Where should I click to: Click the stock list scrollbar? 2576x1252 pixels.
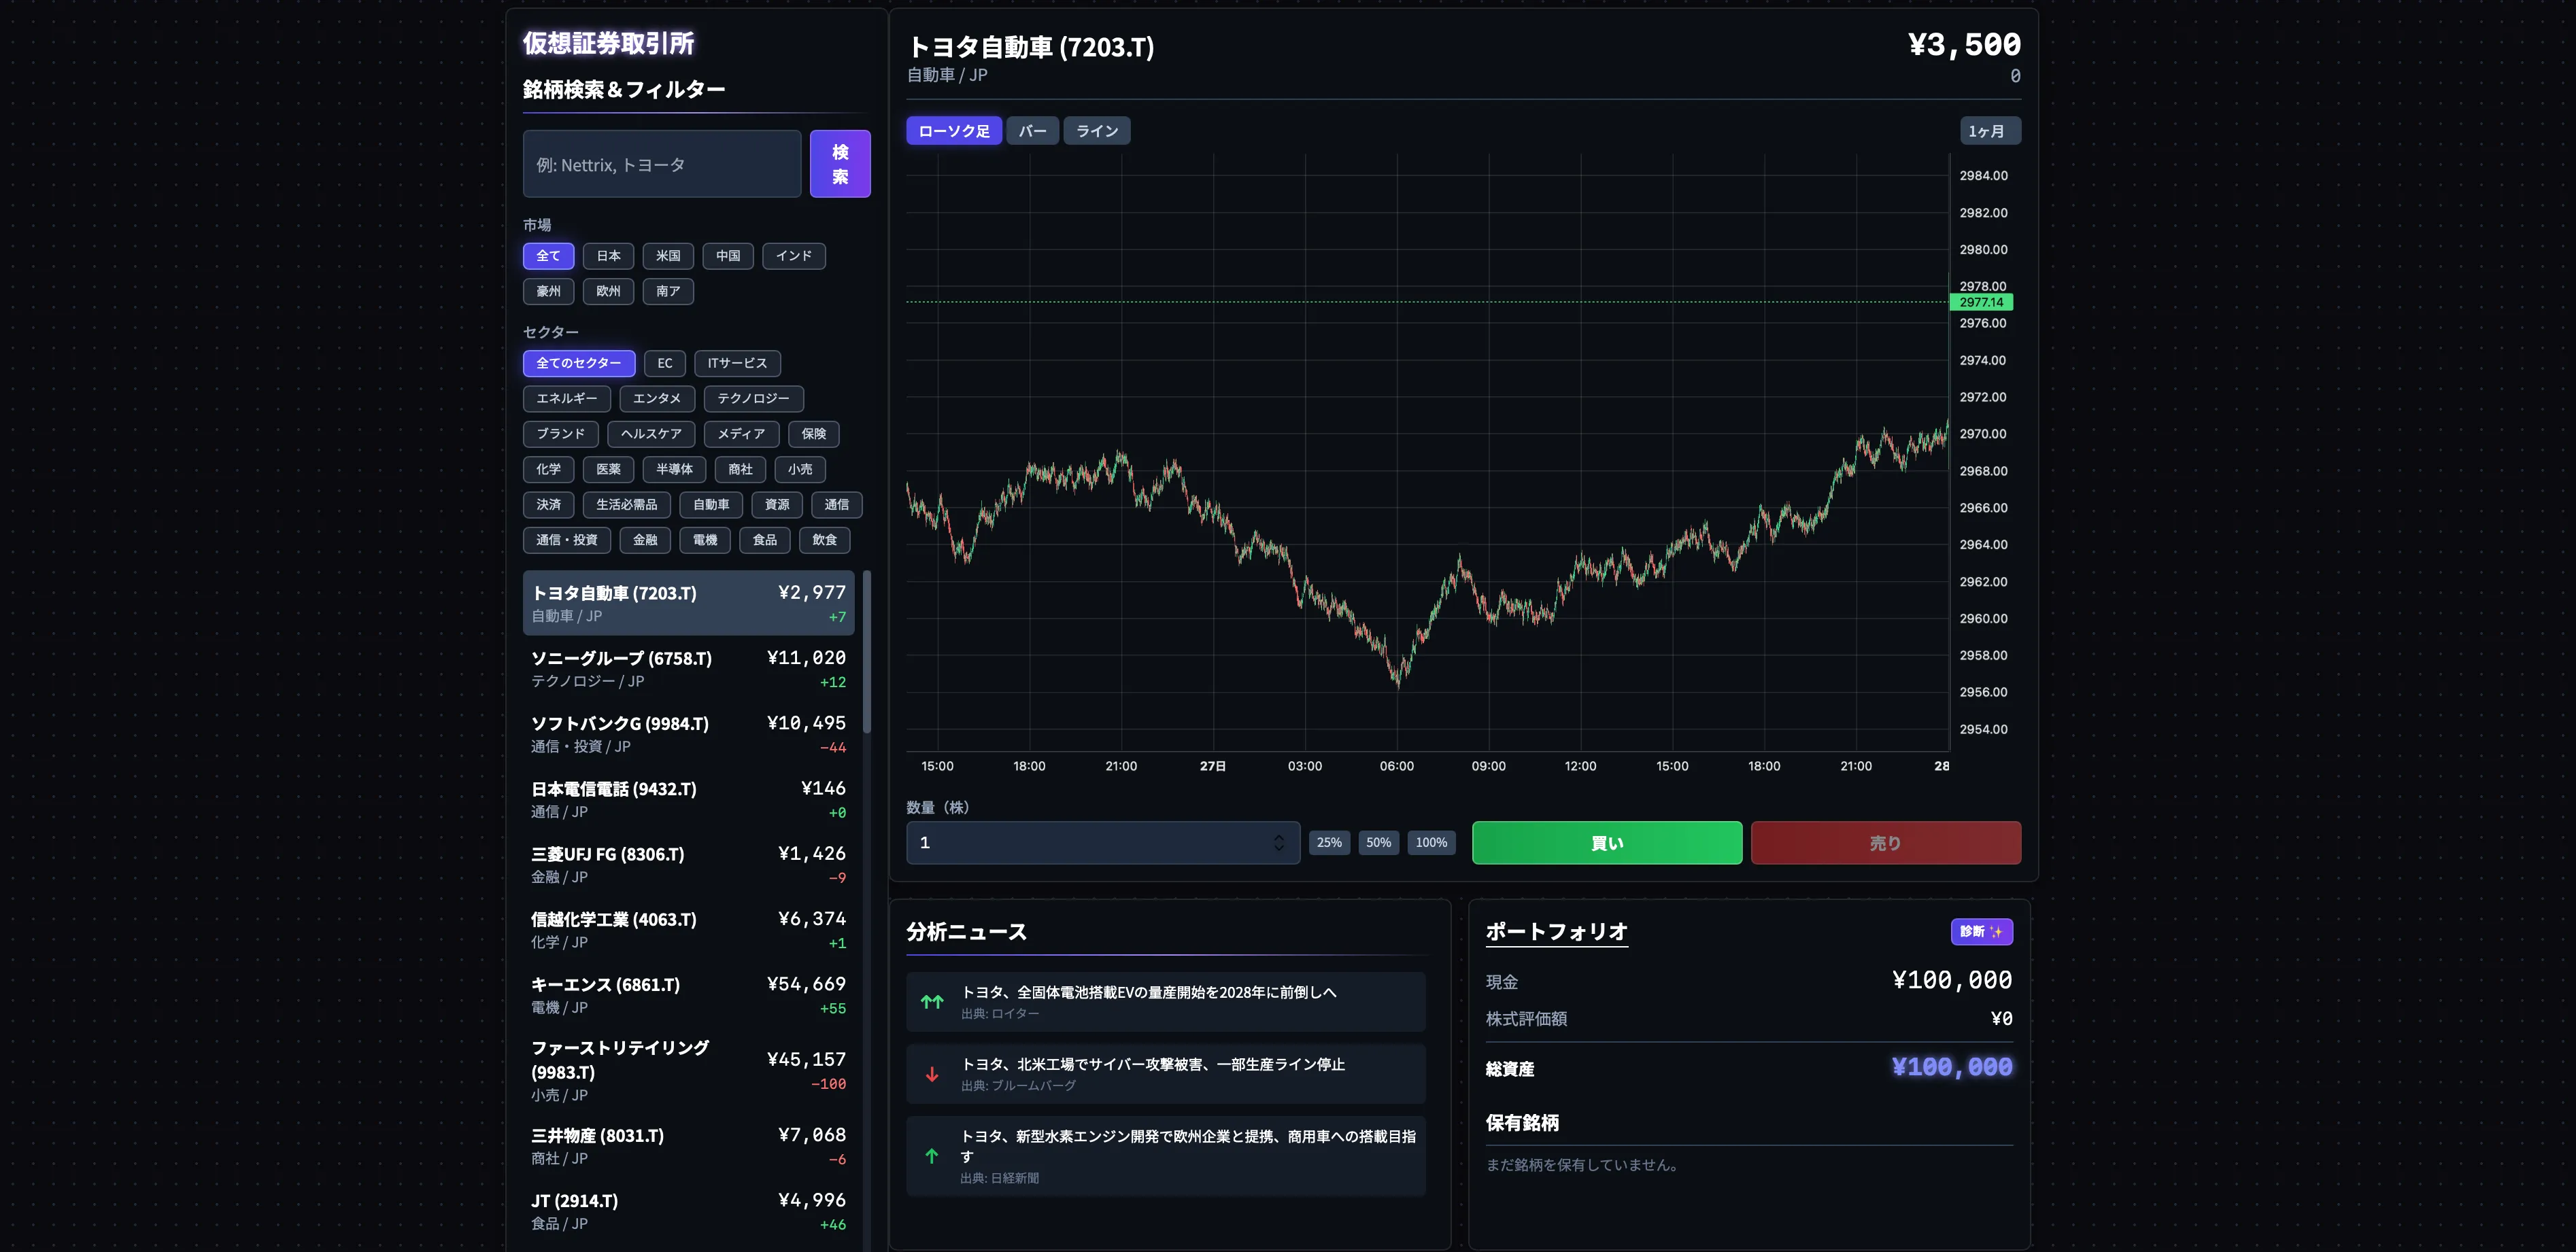coord(867,651)
